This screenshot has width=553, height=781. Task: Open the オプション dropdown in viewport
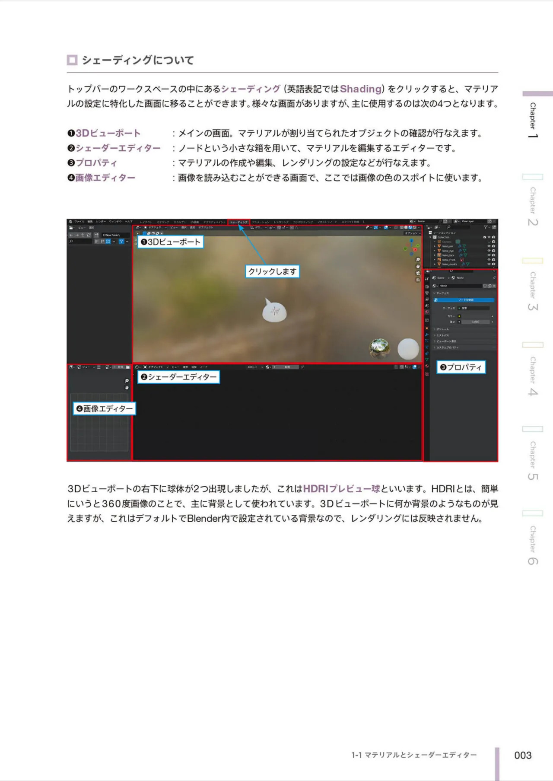[x=413, y=233]
